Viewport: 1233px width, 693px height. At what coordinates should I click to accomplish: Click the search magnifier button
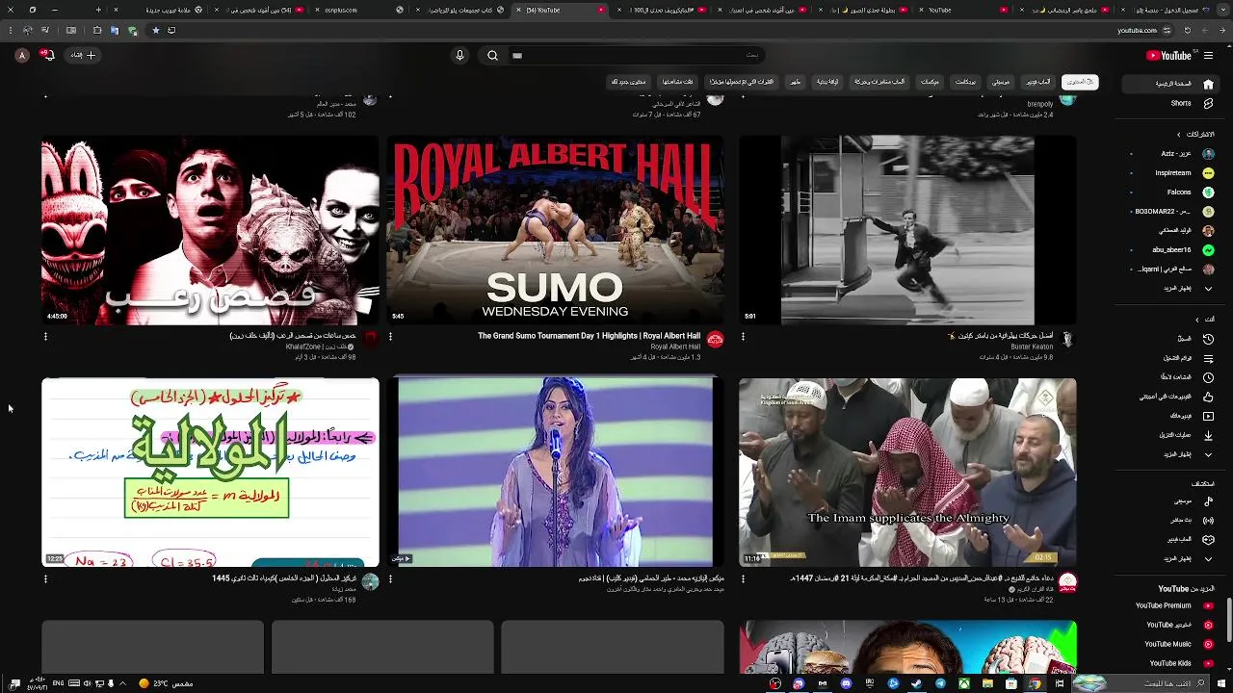click(x=492, y=55)
